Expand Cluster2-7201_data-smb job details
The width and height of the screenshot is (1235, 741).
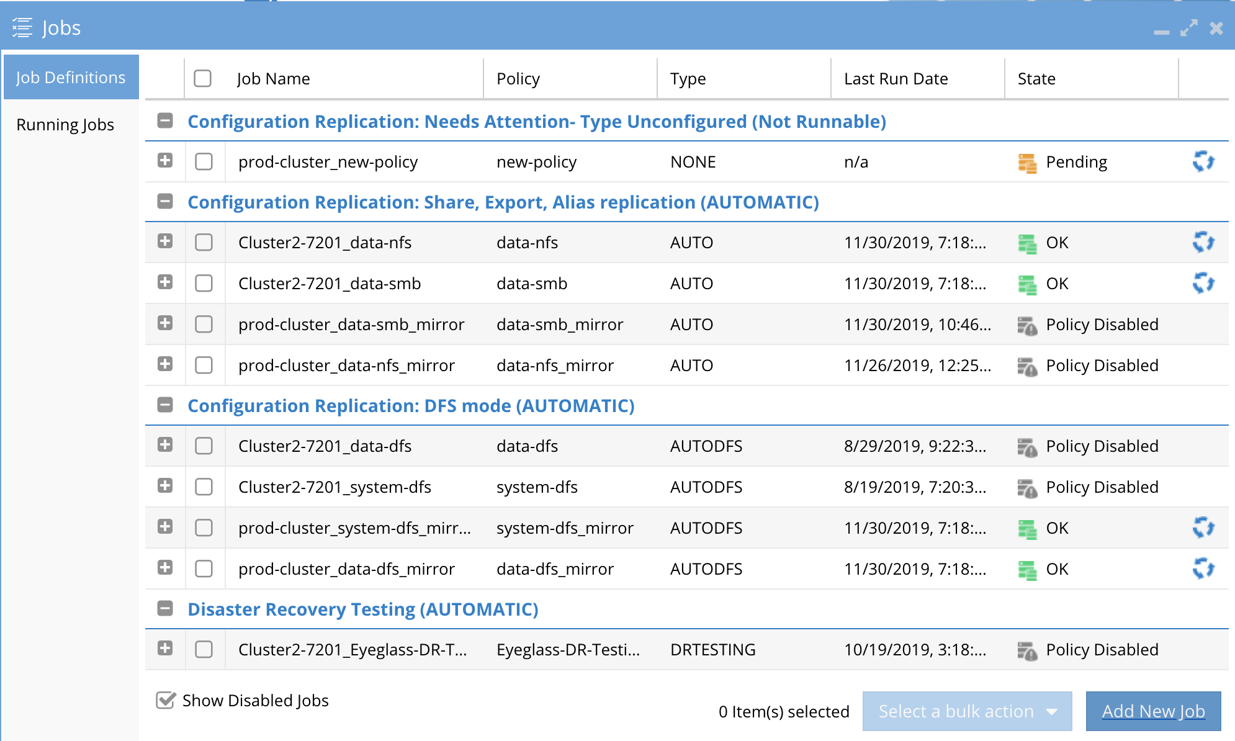165,282
